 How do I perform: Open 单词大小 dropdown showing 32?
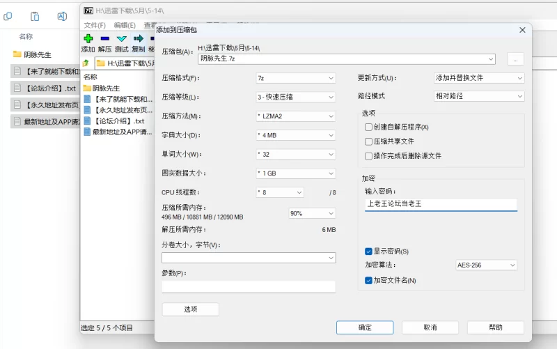[295, 154]
